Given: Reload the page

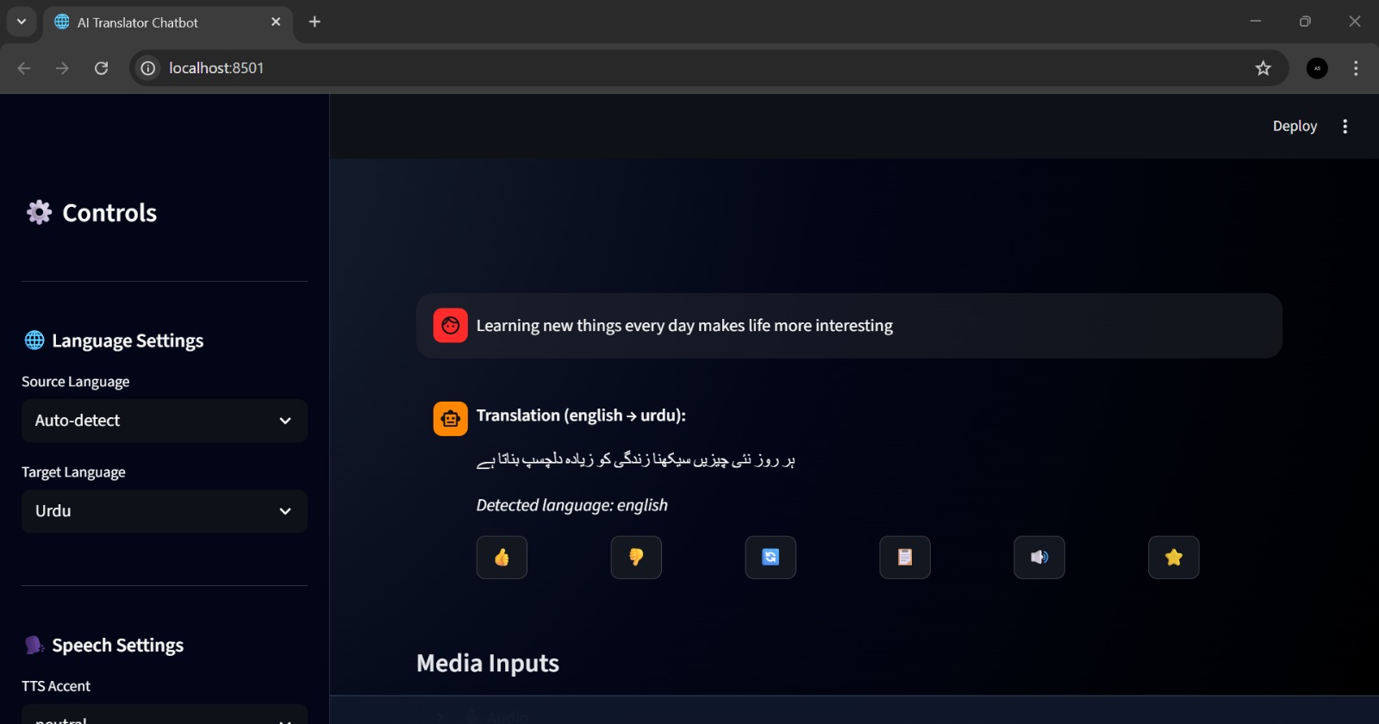Looking at the screenshot, I should (x=101, y=68).
